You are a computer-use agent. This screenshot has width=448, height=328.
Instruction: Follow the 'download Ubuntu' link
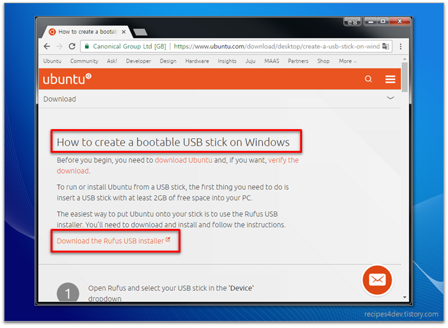pyautogui.click(x=184, y=160)
